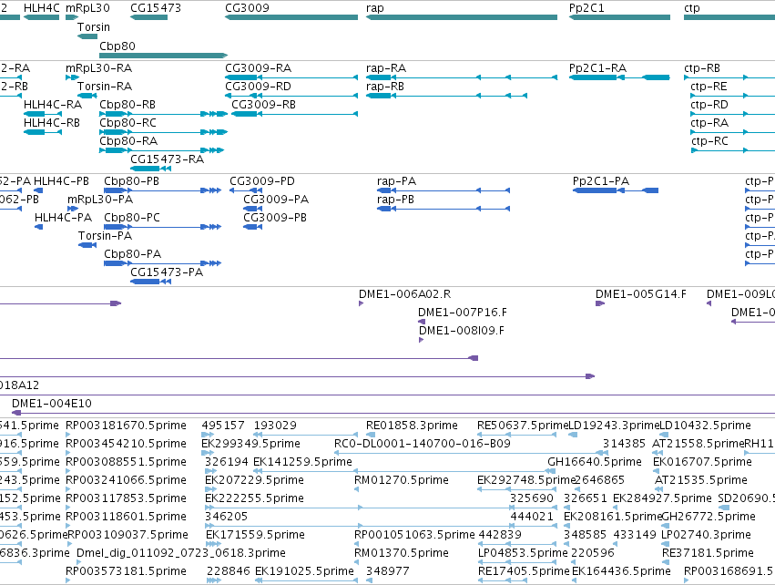This screenshot has height=585, width=775.
Task: Click the AT21558.5prime EST label
Action: (x=698, y=444)
